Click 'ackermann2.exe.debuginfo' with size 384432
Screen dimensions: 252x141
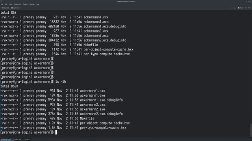[105, 40]
